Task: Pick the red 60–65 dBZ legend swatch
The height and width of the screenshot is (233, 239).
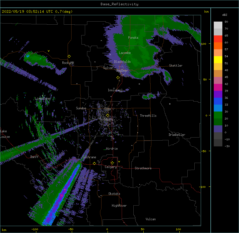Action: tap(218, 39)
